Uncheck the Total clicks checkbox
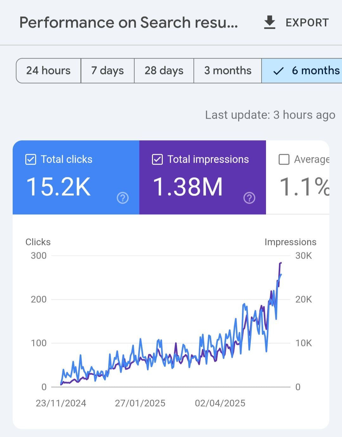The width and height of the screenshot is (342, 437). 30,159
